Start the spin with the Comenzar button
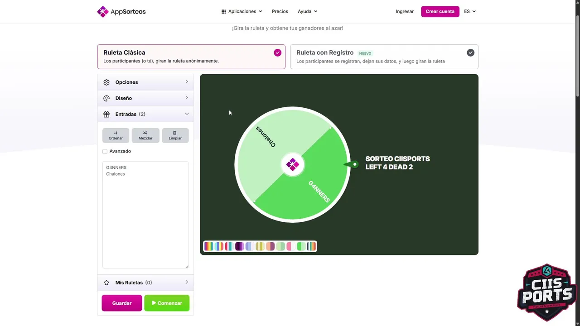 pos(167,303)
